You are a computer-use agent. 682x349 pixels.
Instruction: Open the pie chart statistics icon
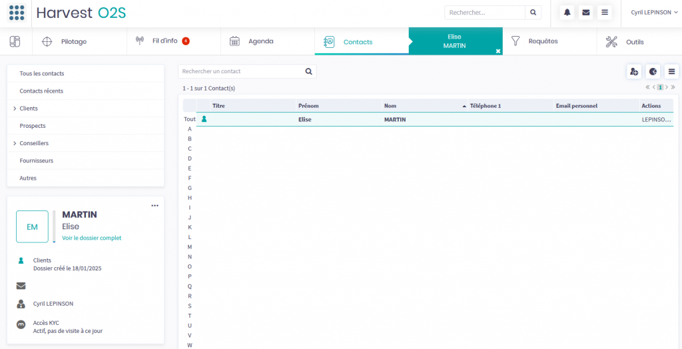pos(653,72)
